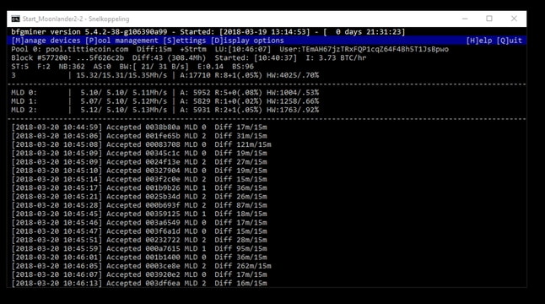This screenshot has height=304, width=545.
Task: Click the total A:17710 accepted count
Action: 195,75
